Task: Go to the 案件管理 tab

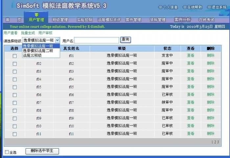Action: click(x=133, y=20)
